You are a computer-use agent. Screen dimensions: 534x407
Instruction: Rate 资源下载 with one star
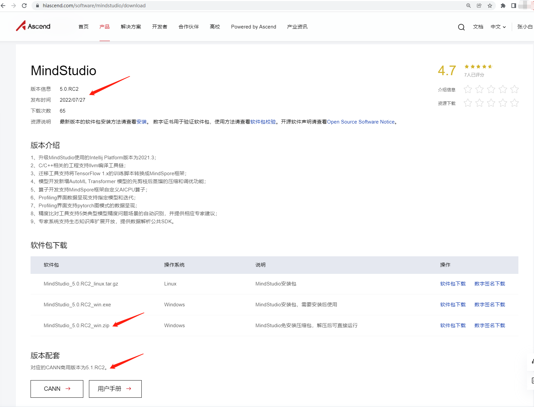click(468, 103)
